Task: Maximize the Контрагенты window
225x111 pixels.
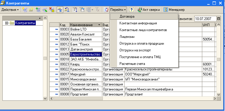Action: pyautogui.click(x=214, y=3)
